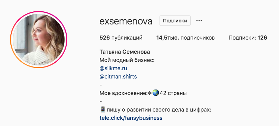Click the dash separator above the phone emoji line

click(101, 102)
